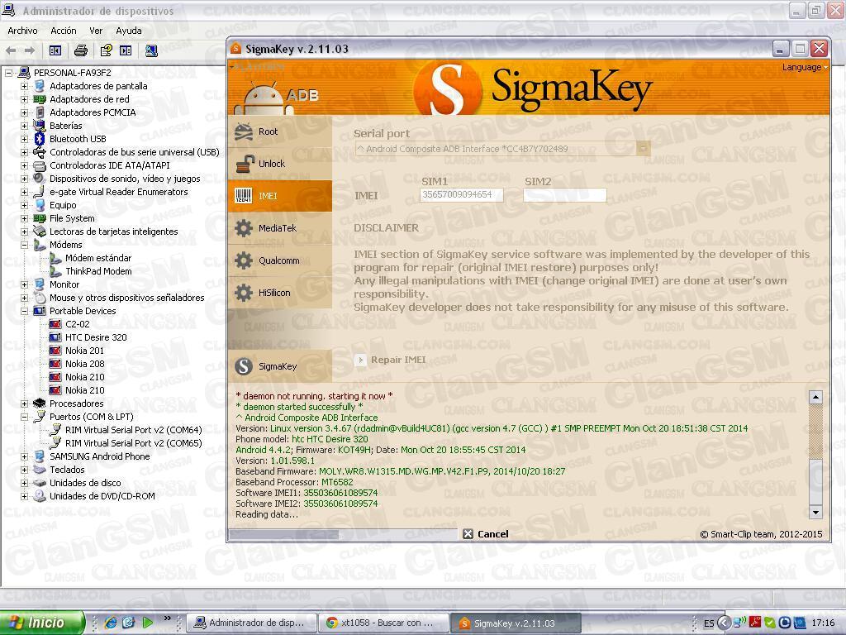Select e-gate Virtual Reader Enumerators
Screen dimensions: 846x635
tap(119, 192)
